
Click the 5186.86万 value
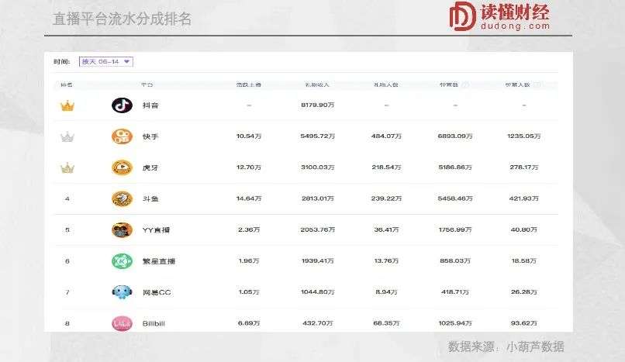(x=455, y=167)
